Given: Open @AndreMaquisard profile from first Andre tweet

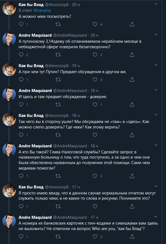Looking at the screenshot, I should pyautogui.click(x=70, y=35).
